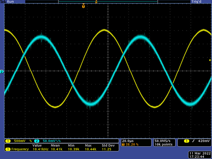Click the measurement channel 1 badge beside Frequency

(x=8, y=149)
